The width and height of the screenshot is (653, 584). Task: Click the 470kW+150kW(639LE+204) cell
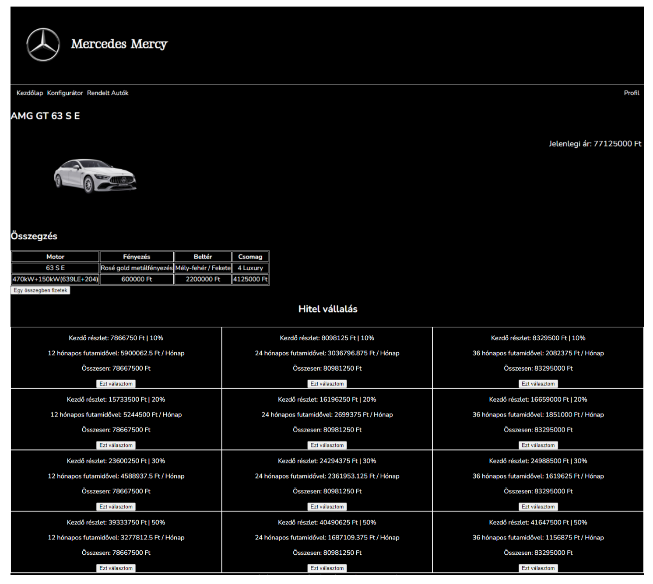pyautogui.click(x=55, y=279)
